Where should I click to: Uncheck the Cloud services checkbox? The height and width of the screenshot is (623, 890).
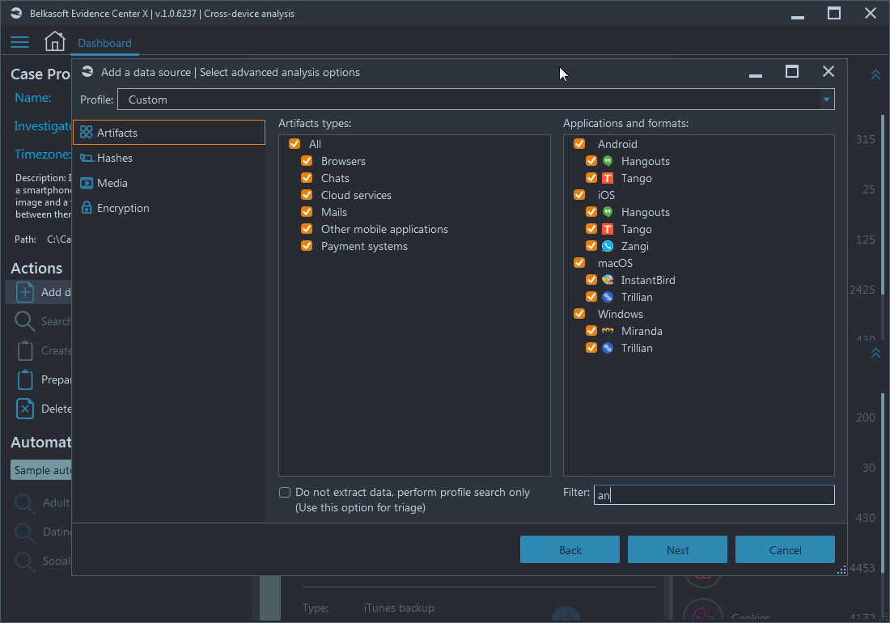click(x=307, y=195)
